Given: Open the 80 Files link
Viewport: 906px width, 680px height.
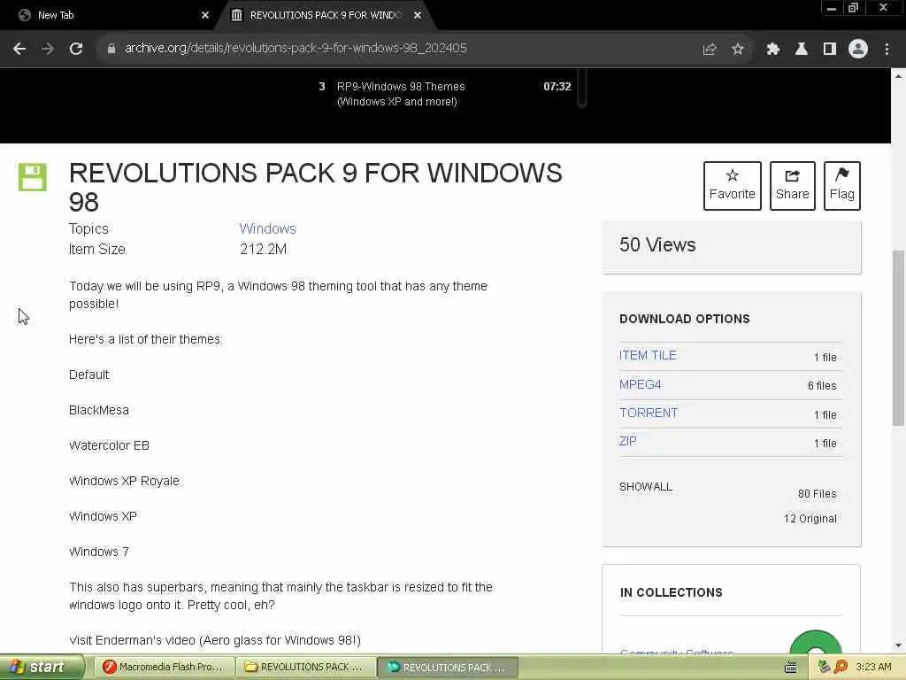Looking at the screenshot, I should pyautogui.click(x=817, y=494).
